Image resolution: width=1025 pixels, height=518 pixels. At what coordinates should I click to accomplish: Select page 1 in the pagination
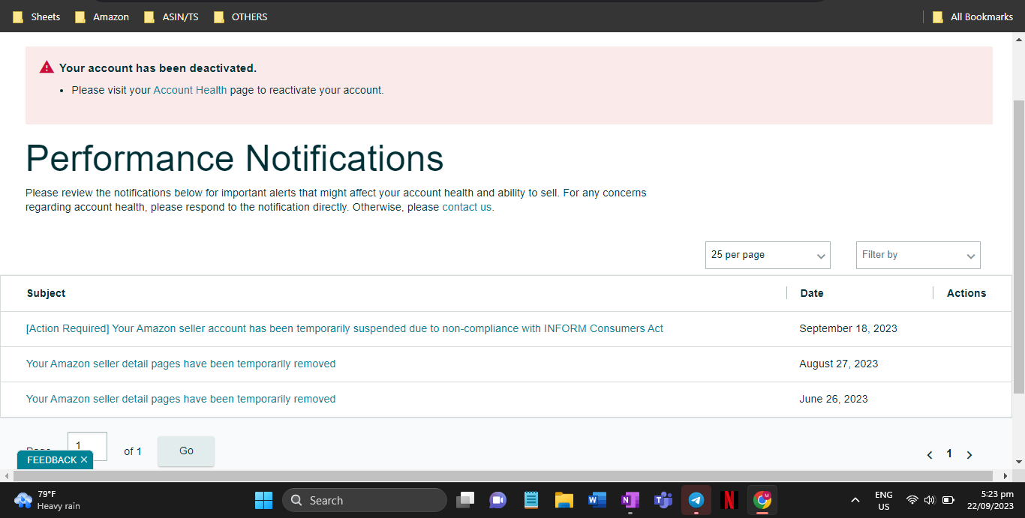[949, 454]
